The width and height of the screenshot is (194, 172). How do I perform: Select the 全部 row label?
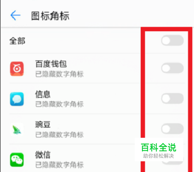click(17, 41)
